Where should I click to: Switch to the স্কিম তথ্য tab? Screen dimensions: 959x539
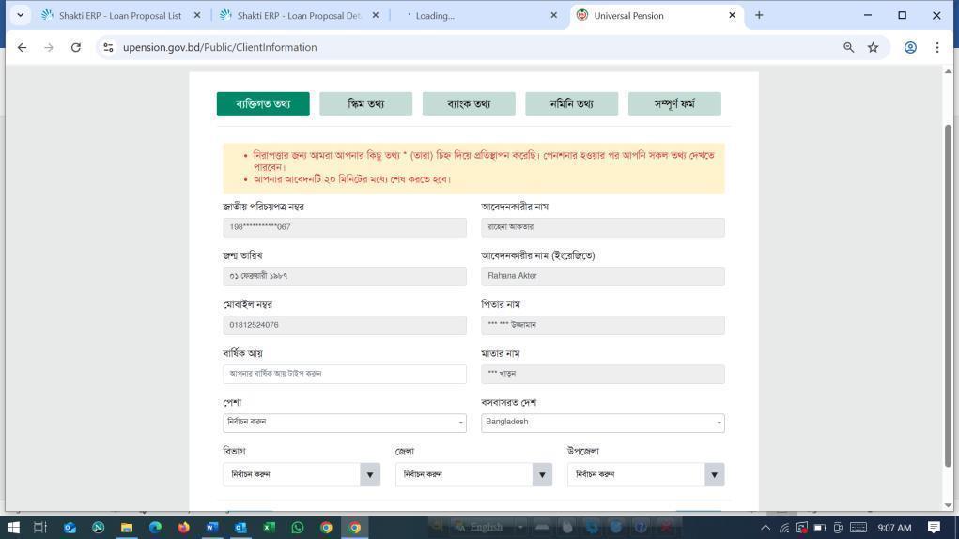coord(365,104)
